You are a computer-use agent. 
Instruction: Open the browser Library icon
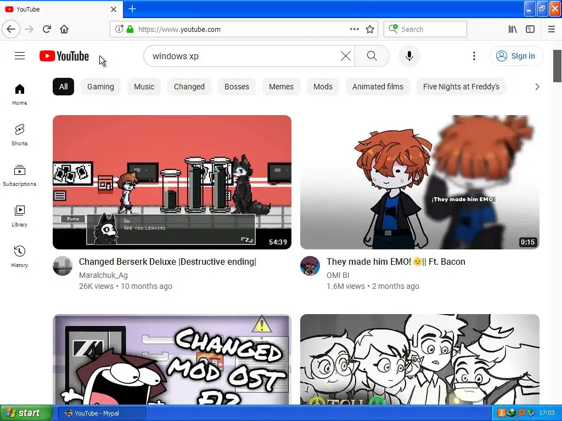point(513,29)
